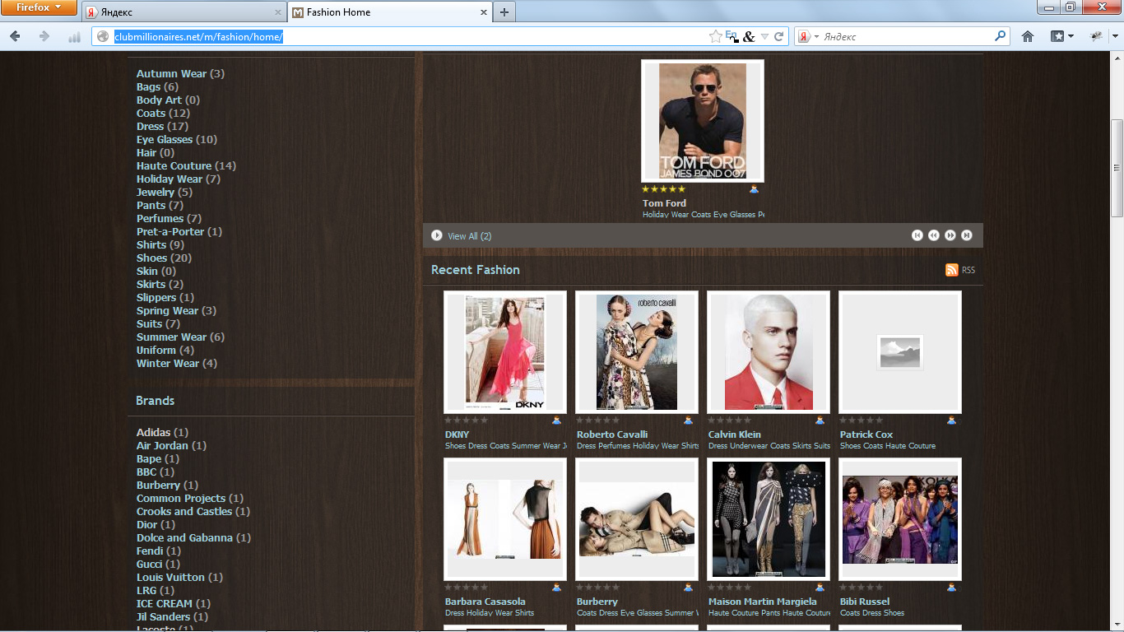Go to first page of featured fashion

[917, 235]
